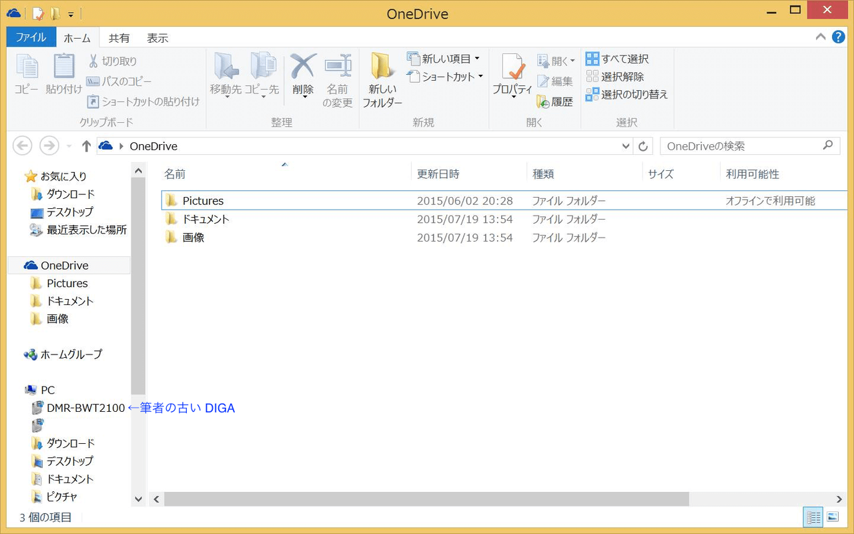Select Copy path (パスのコピー) in ribbon
Image resolution: width=854 pixels, height=534 pixels.
pyautogui.click(x=119, y=81)
